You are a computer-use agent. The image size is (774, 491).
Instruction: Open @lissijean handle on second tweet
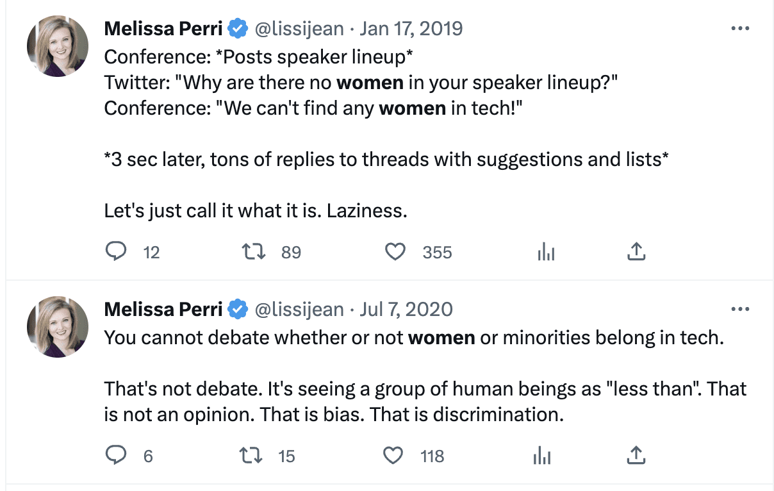click(299, 310)
